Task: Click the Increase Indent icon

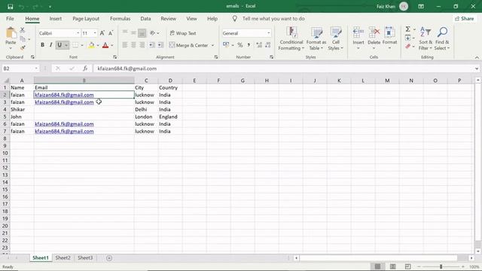Action: [x=160, y=45]
